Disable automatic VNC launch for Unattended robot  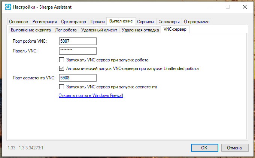click(x=62, y=69)
